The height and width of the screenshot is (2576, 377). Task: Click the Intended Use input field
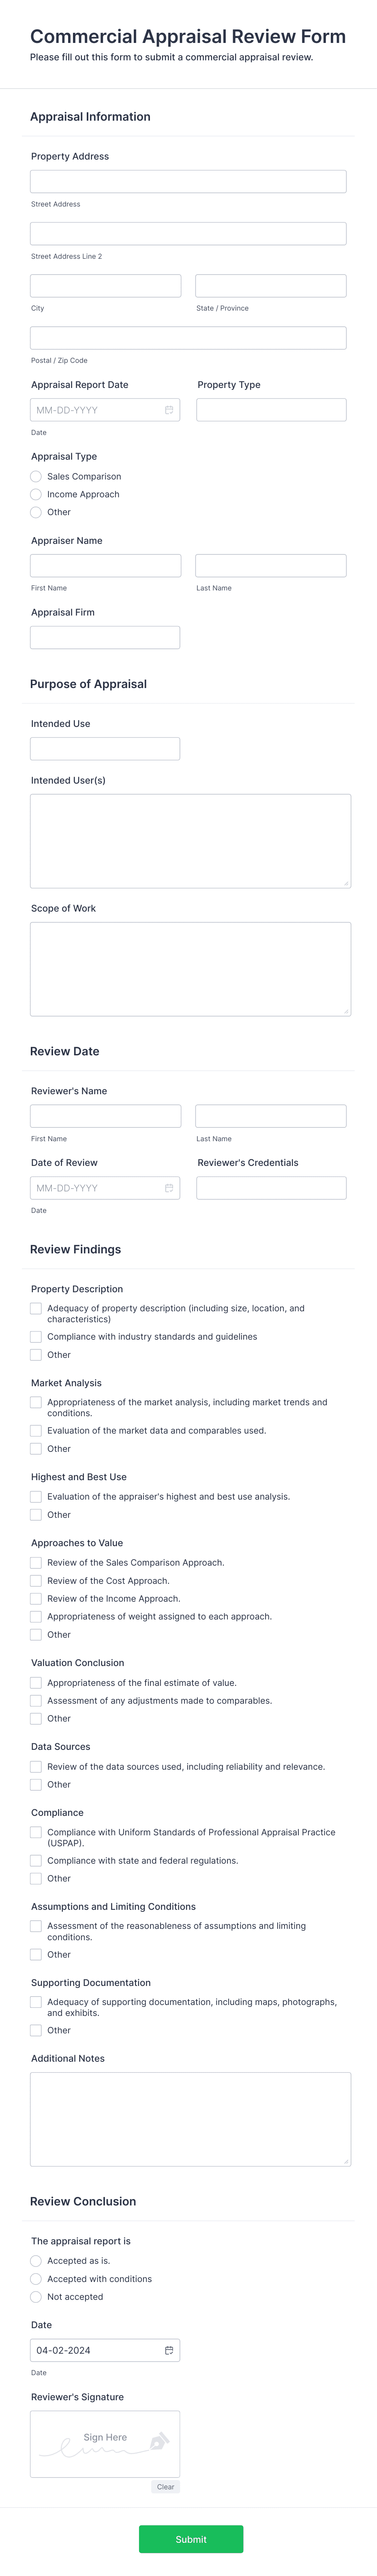tap(105, 748)
